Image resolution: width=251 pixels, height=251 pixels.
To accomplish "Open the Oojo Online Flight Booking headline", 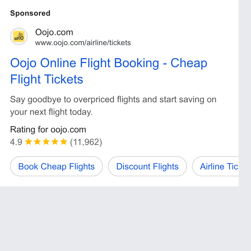I will point(109,71).
